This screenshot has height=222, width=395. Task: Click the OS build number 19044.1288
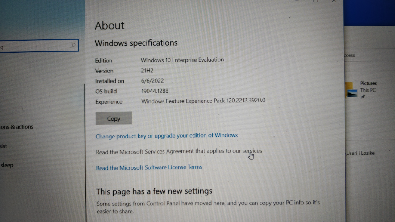click(155, 91)
